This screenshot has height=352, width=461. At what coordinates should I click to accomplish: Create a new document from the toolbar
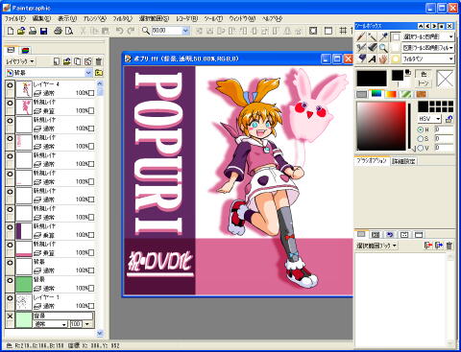pyautogui.click(x=11, y=31)
